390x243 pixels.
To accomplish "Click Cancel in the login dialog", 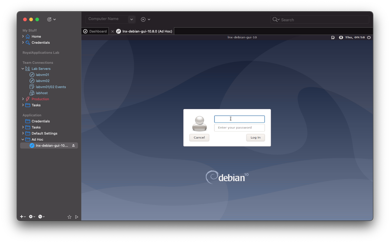I will (x=199, y=137).
